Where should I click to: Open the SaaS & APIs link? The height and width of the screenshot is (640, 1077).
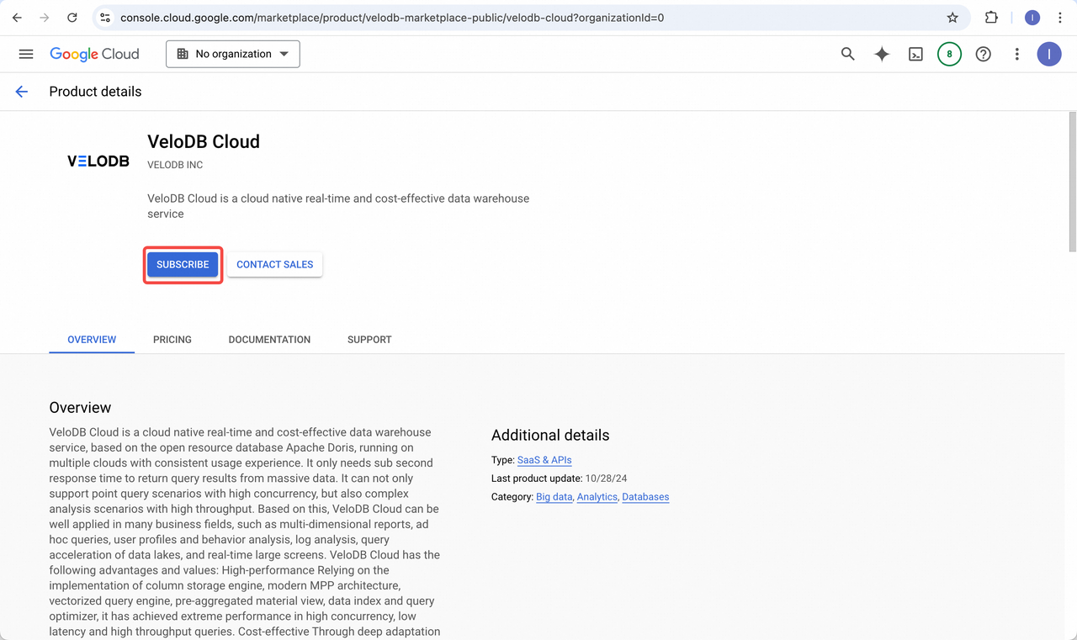(x=544, y=460)
